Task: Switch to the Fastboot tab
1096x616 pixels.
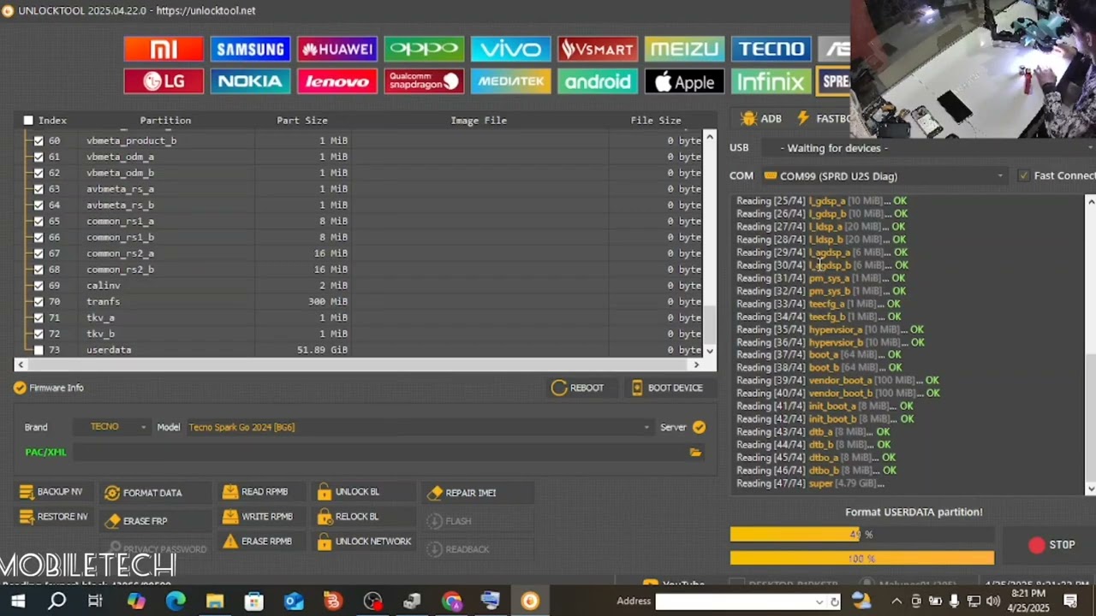Action: (824, 119)
